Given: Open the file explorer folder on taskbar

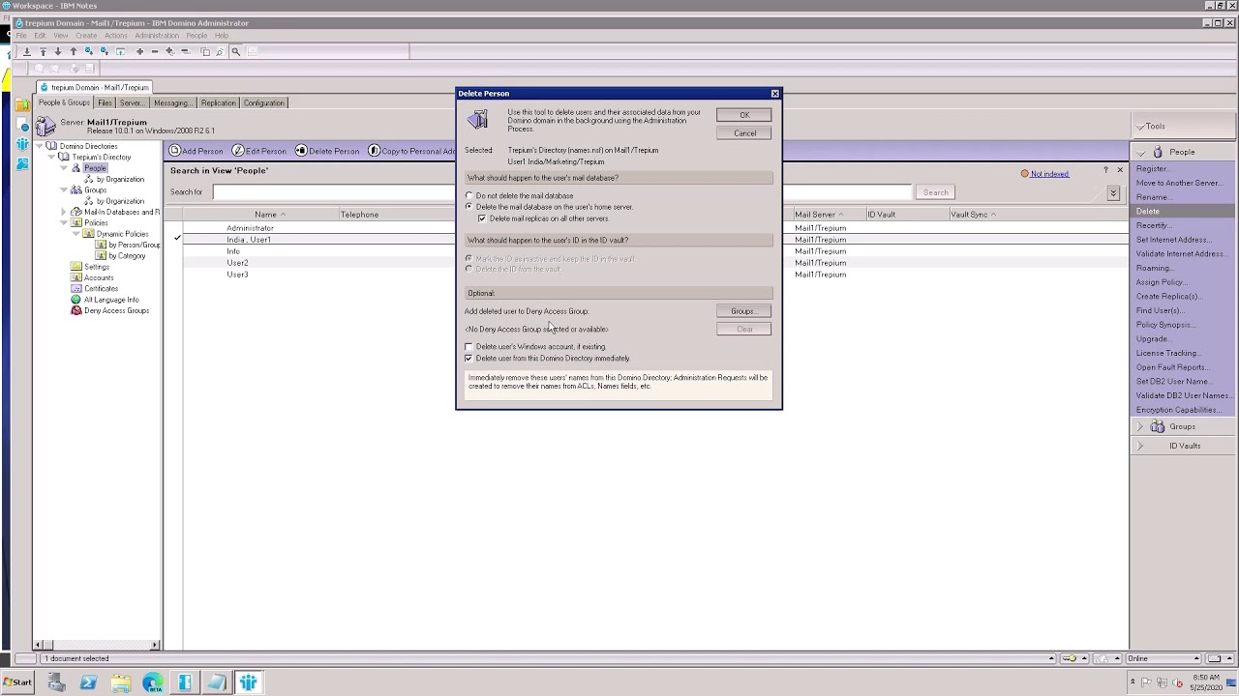Looking at the screenshot, I should (x=120, y=682).
